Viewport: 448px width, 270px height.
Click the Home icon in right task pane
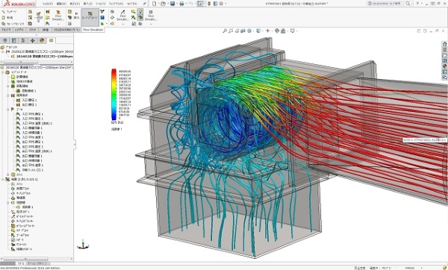pyautogui.click(x=444, y=44)
